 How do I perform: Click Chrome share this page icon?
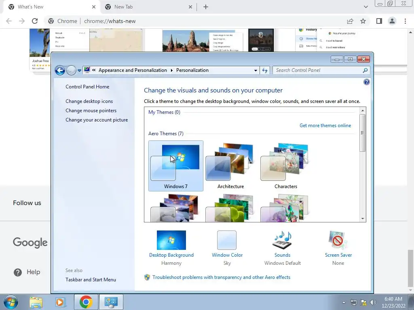(x=350, y=21)
